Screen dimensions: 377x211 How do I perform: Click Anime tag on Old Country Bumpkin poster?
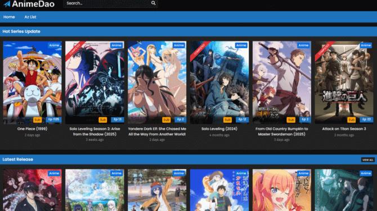coord(303,45)
